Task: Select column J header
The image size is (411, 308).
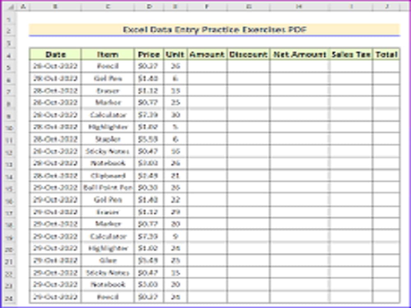Action: coord(387,7)
